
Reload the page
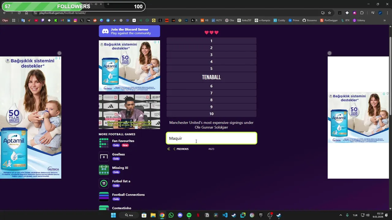coord(19,13)
